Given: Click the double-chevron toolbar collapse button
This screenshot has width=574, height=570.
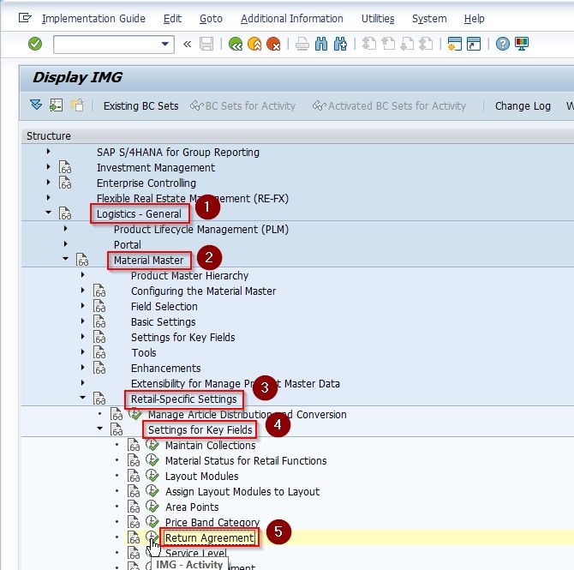Looking at the screenshot, I should pos(187,44).
